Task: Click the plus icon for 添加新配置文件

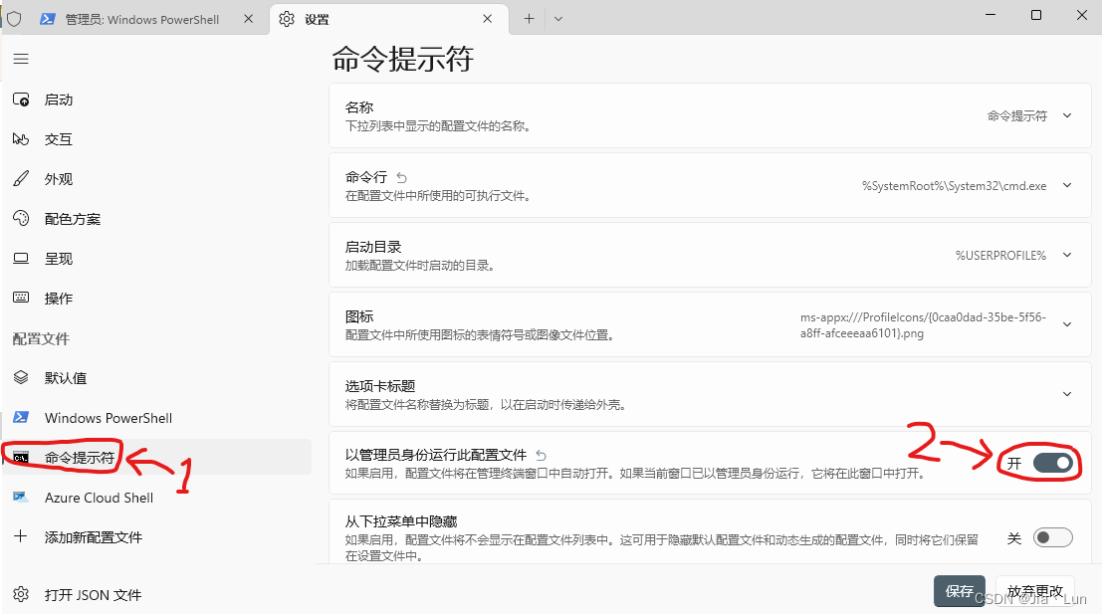Action: (21, 536)
